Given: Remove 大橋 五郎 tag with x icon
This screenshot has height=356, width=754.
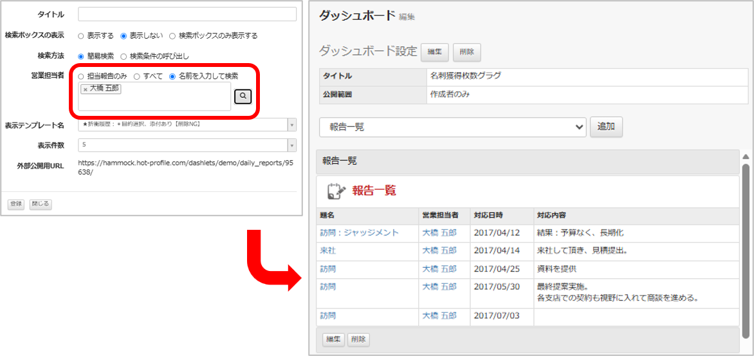Looking at the screenshot, I should click(85, 89).
